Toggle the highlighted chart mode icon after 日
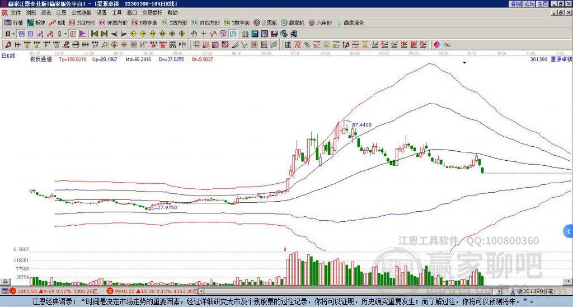Image resolution: width=573 pixels, height=307 pixels. pyautogui.click(x=22, y=34)
